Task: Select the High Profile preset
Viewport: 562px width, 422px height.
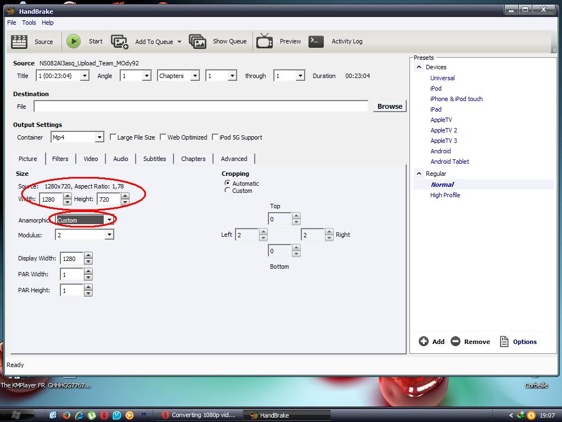Action: coord(445,195)
